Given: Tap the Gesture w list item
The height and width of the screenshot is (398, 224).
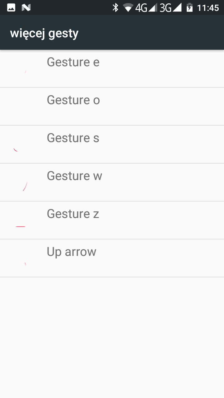Looking at the screenshot, I should click(112, 183).
